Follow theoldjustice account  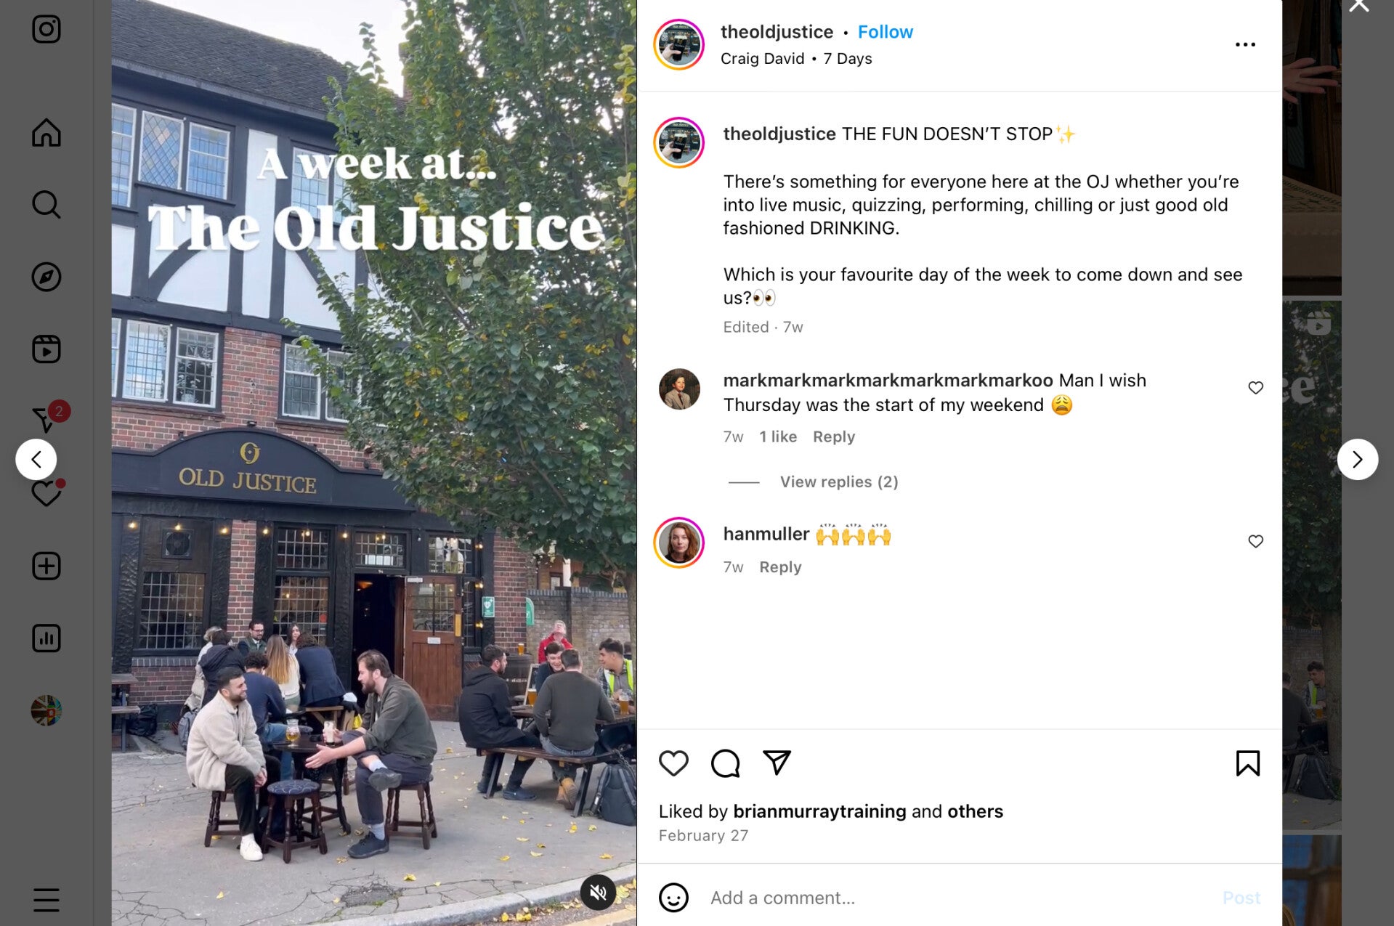click(x=885, y=32)
